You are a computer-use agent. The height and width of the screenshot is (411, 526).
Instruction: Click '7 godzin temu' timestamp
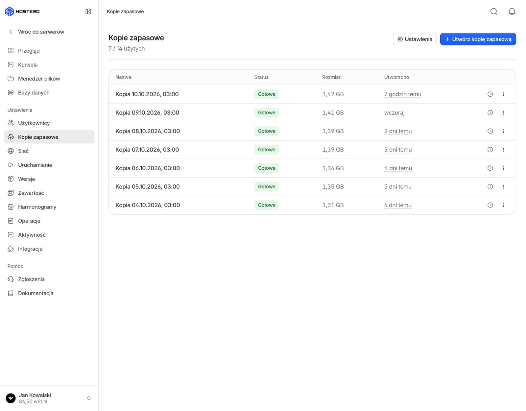403,94
